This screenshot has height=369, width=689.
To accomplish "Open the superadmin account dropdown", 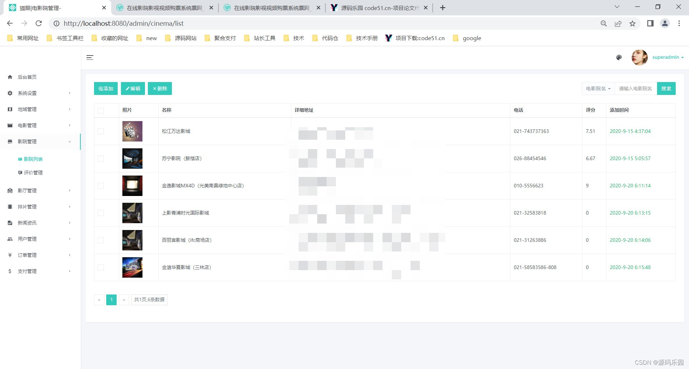I will pos(667,57).
